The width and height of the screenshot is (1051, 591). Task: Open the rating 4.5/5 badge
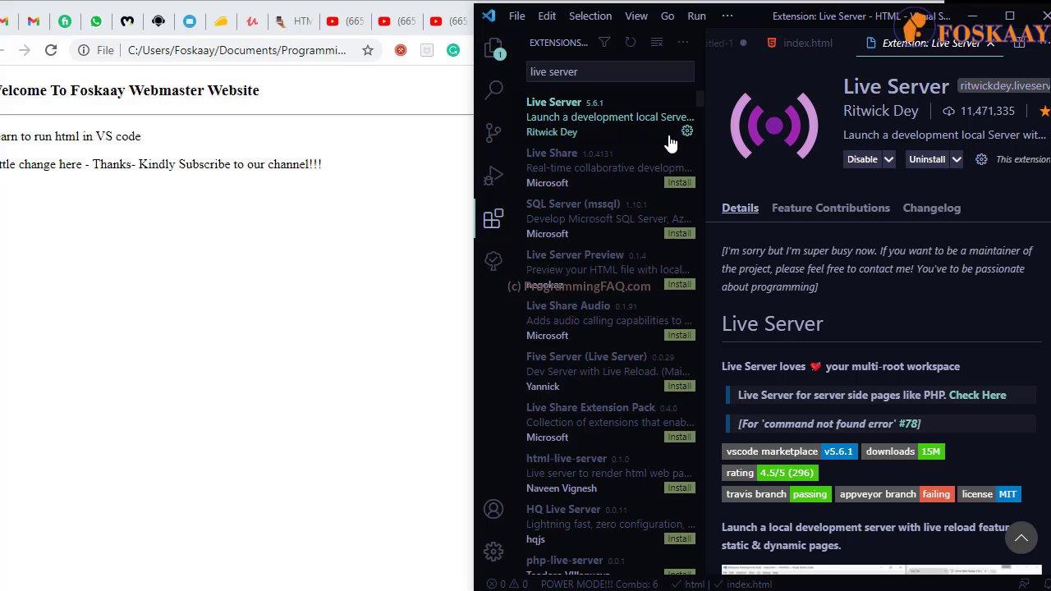pyautogui.click(x=770, y=473)
